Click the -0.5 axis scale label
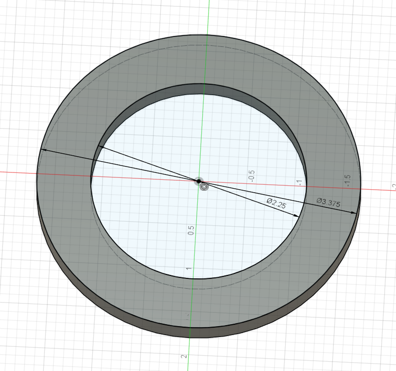 click(x=252, y=176)
